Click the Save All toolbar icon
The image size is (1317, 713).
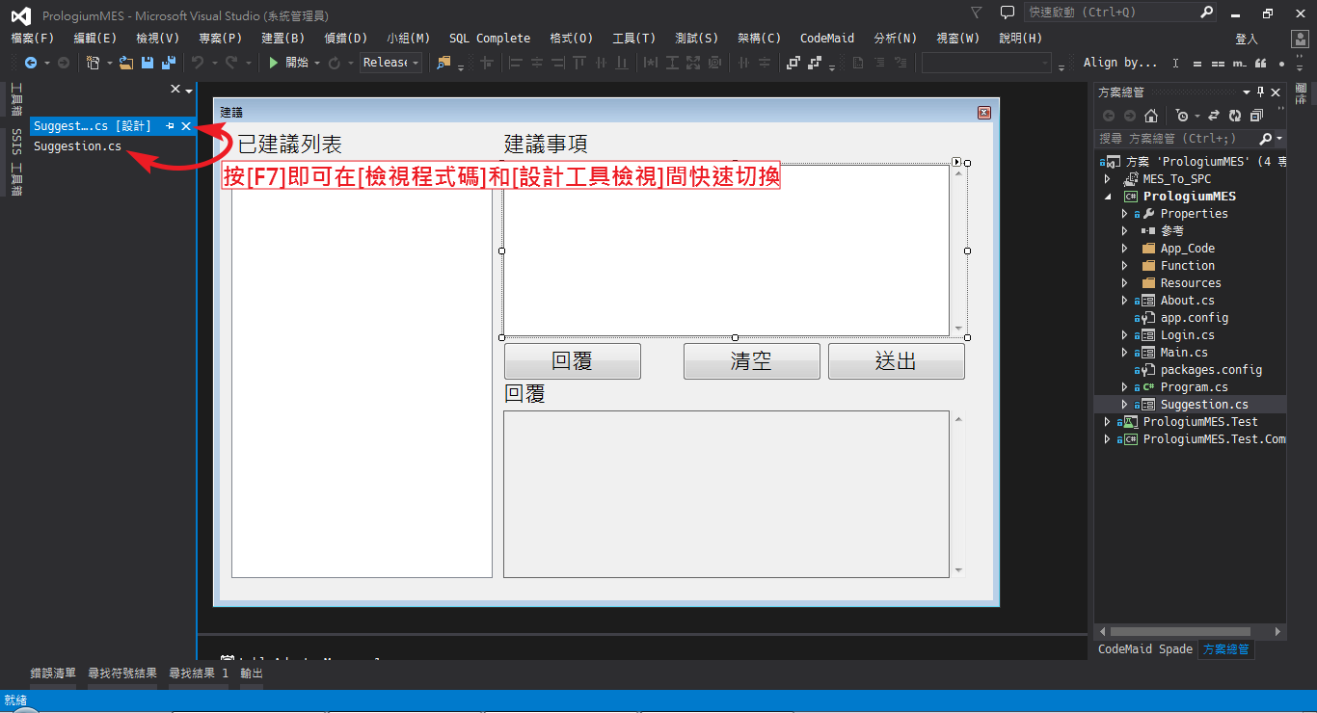169,63
